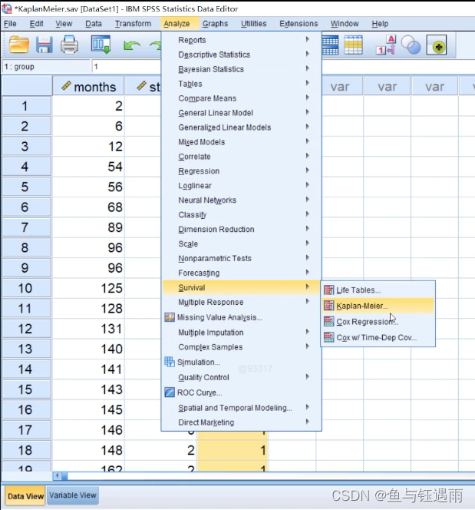This screenshot has height=510, width=475.
Task: Open the Recall recently used dialogs icon
Action: (x=101, y=45)
